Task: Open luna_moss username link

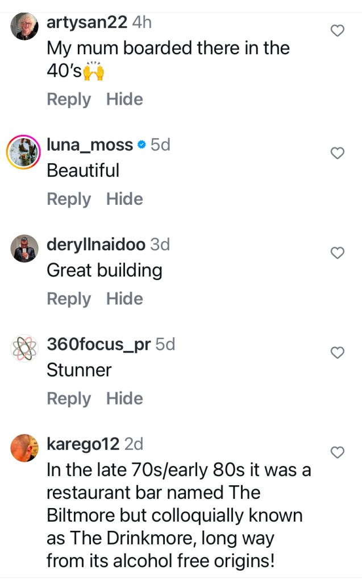Action: (x=90, y=145)
